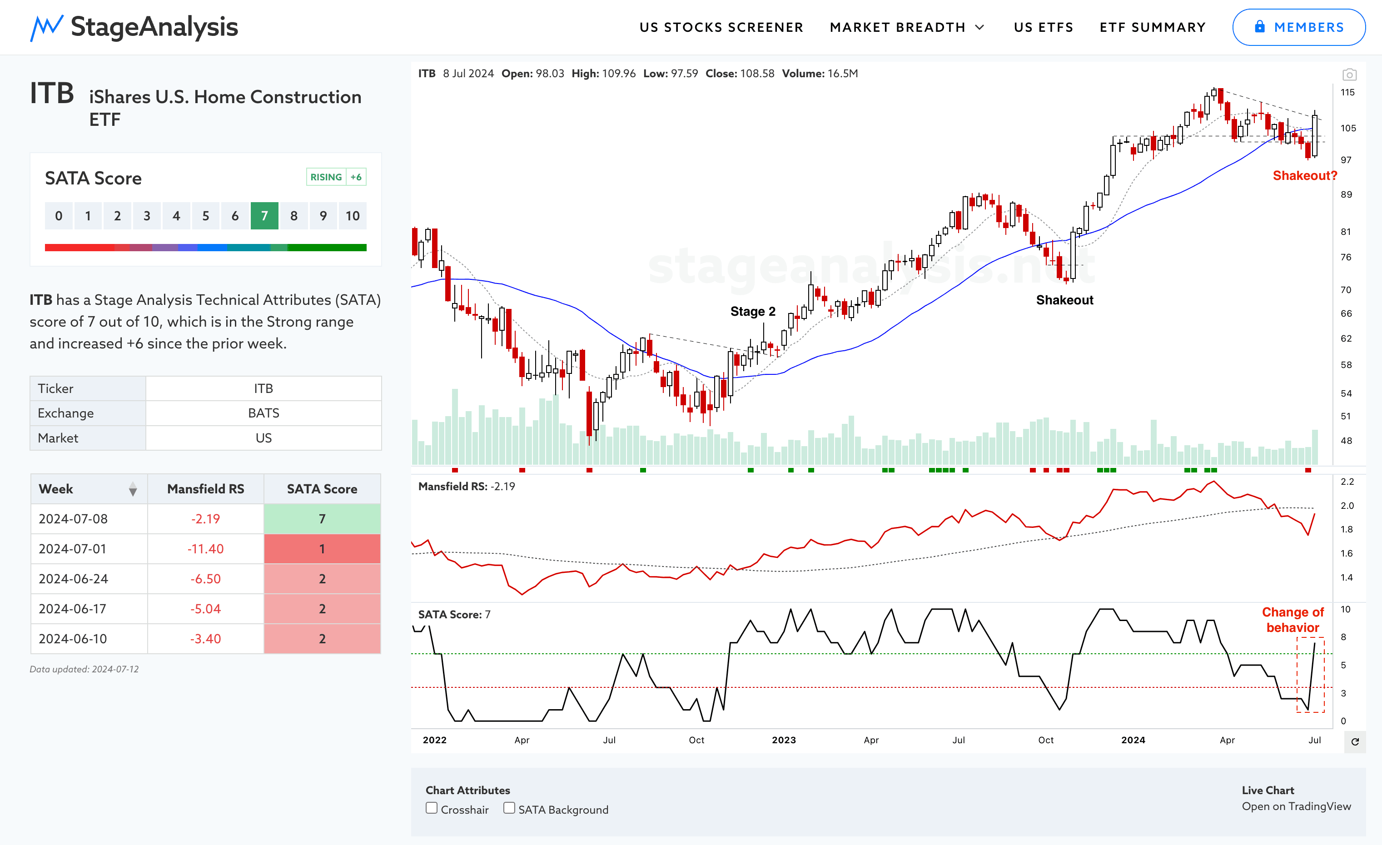Click the SATA Score column header
This screenshot has height=845, width=1382.
coord(322,489)
